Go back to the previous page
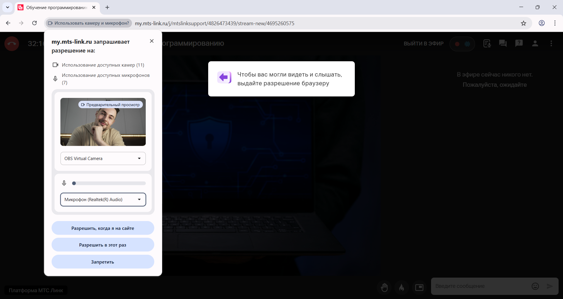563x299 pixels. (8, 23)
